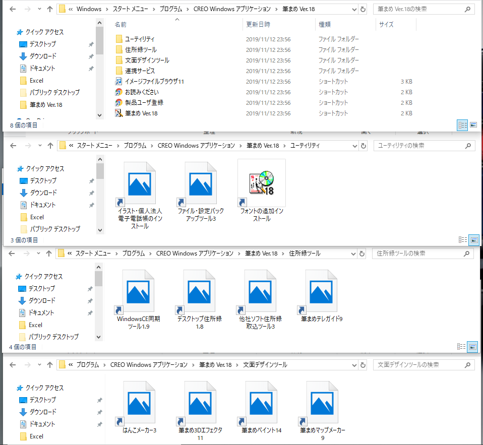Go up one level in the 文面デザインツール window
The height and width of the screenshot is (445, 483).
pos(49,365)
